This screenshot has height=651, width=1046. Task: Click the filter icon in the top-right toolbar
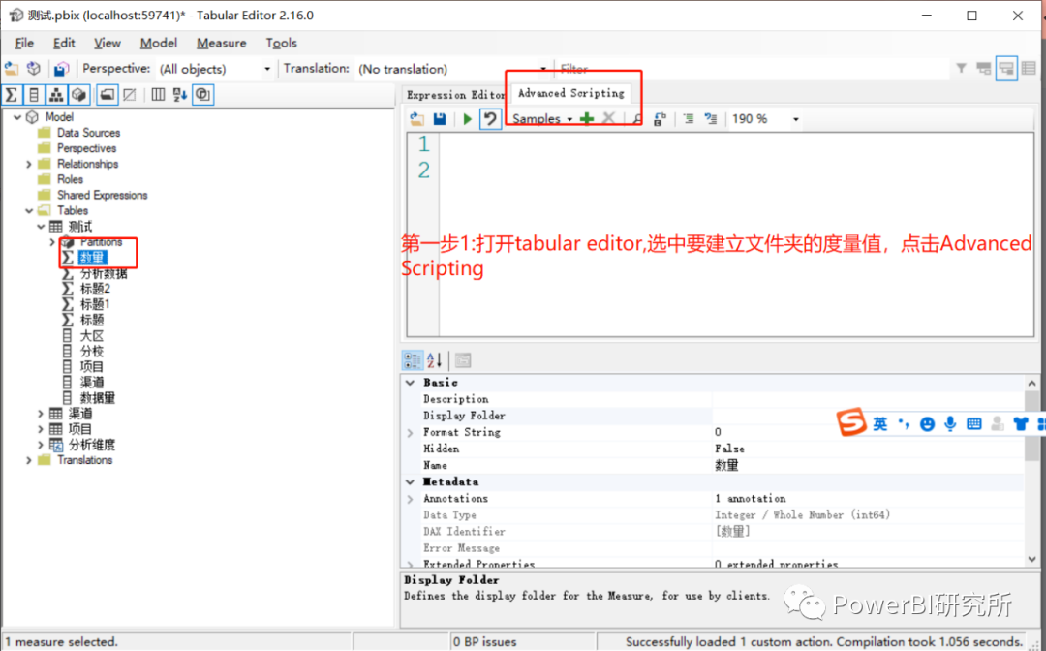[959, 68]
